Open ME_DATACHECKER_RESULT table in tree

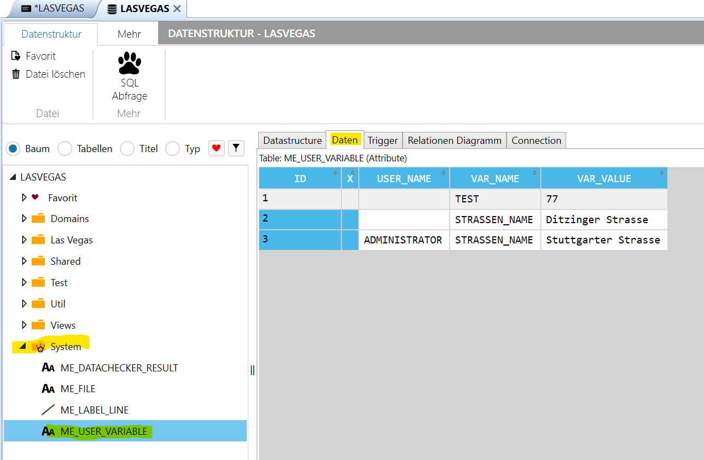(119, 368)
